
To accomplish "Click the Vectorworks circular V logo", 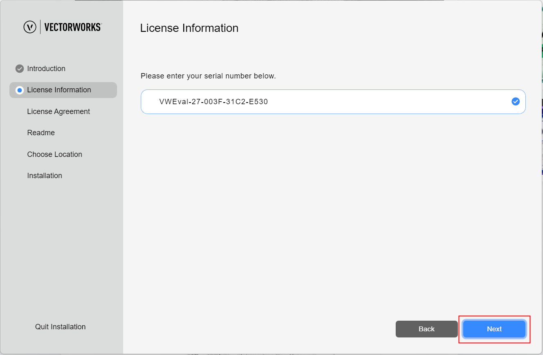I will pos(30,27).
